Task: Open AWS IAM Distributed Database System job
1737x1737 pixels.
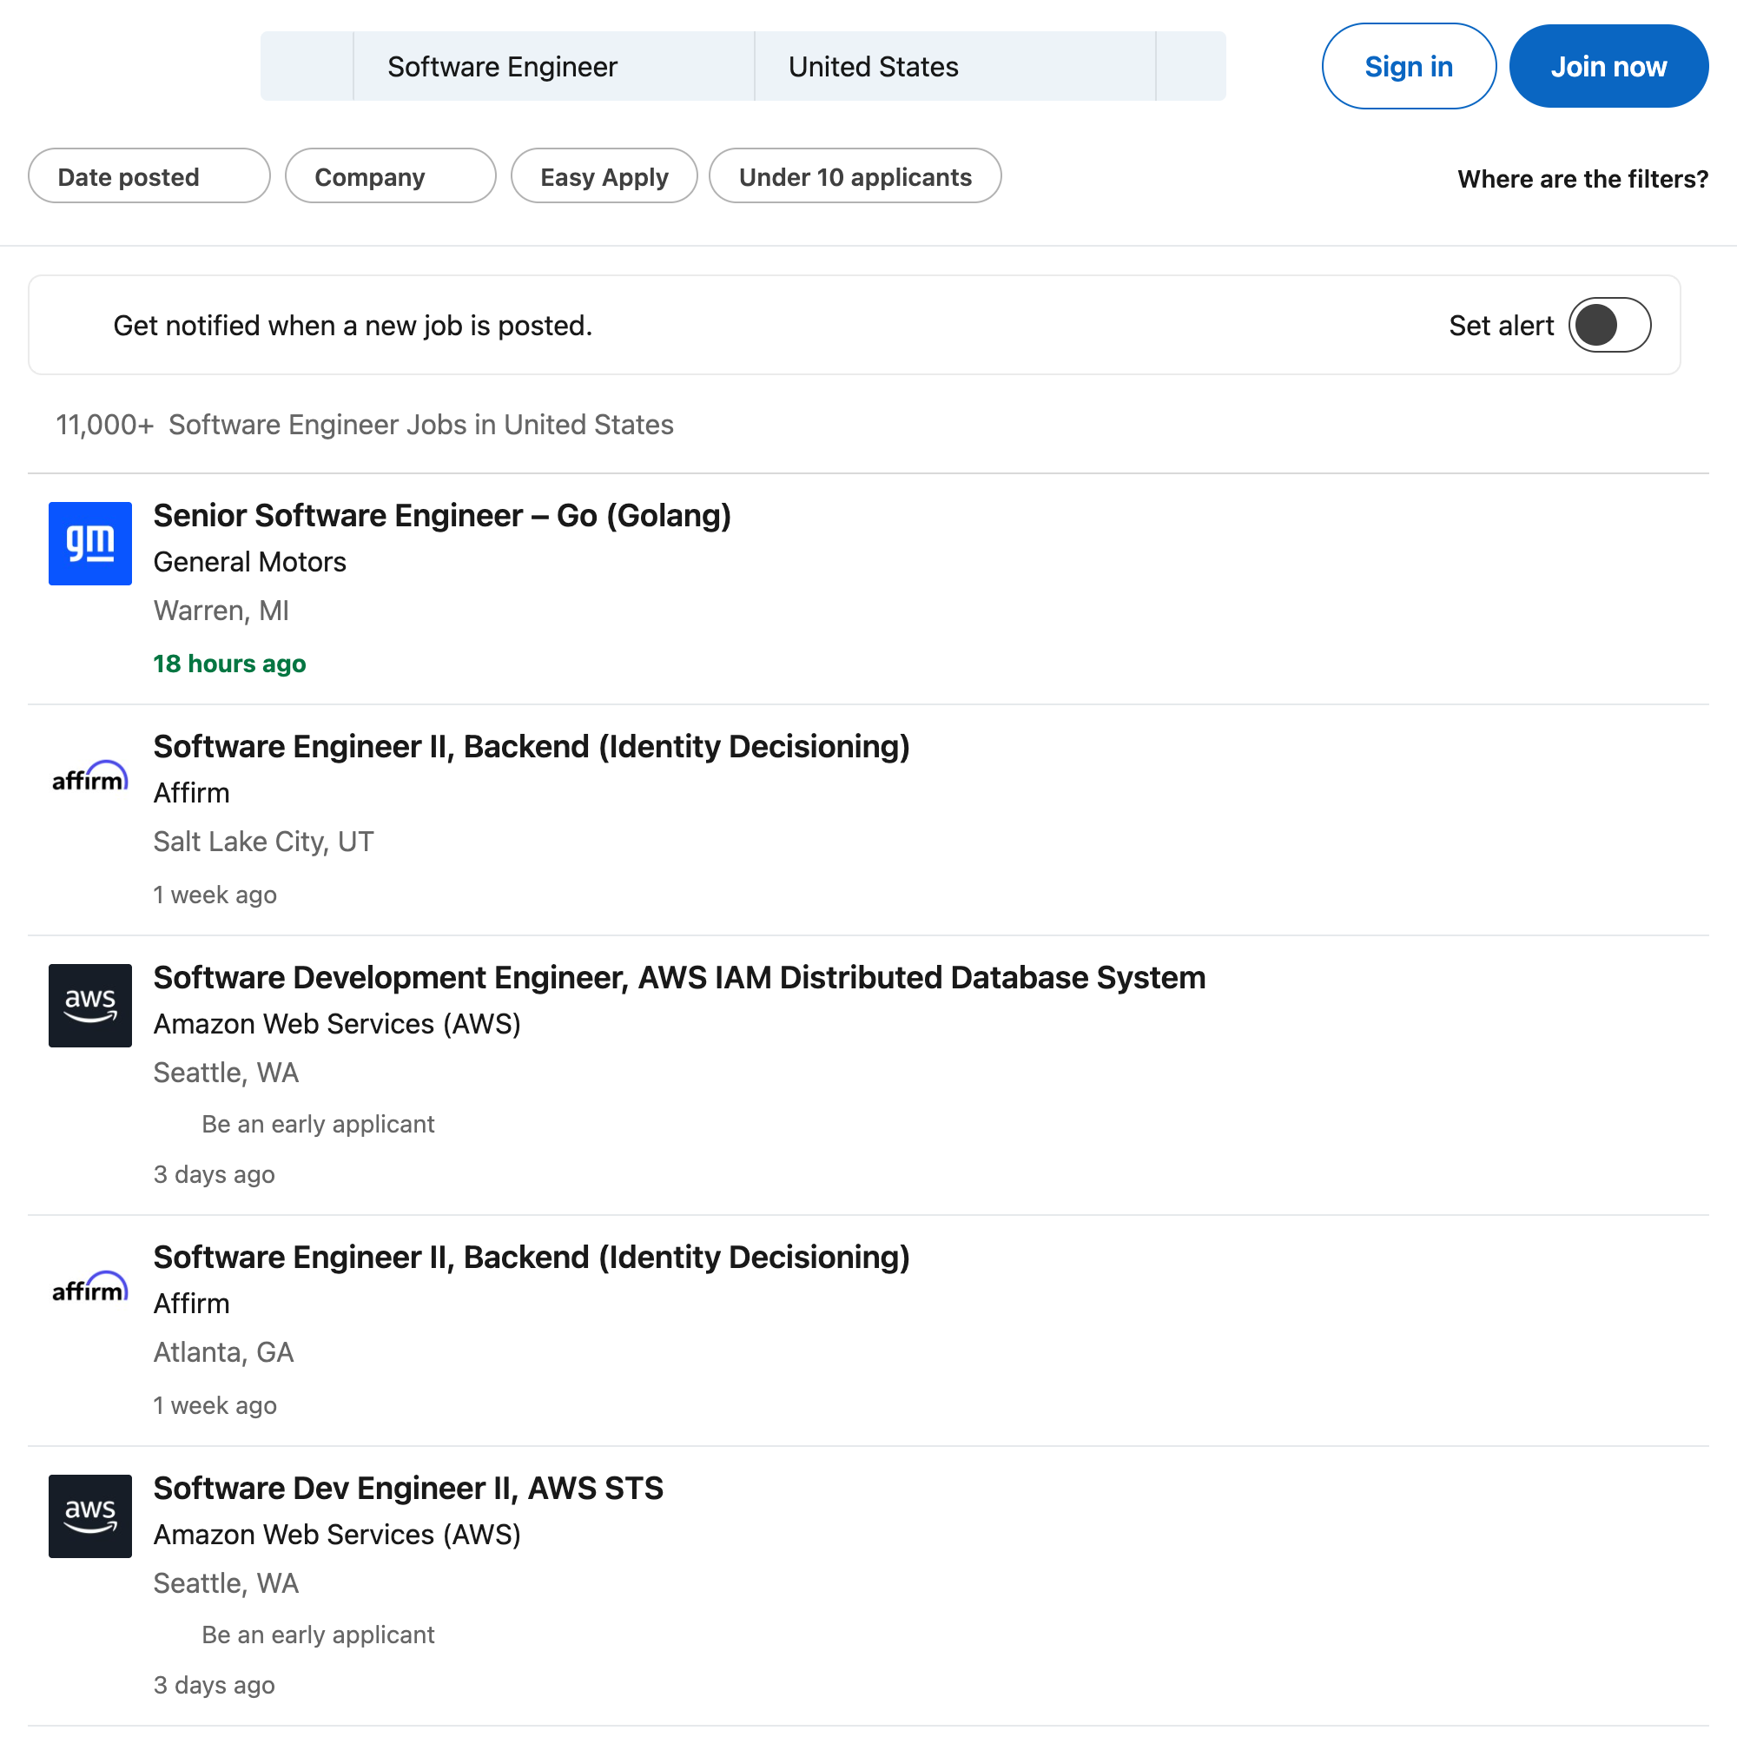Action: (680, 977)
